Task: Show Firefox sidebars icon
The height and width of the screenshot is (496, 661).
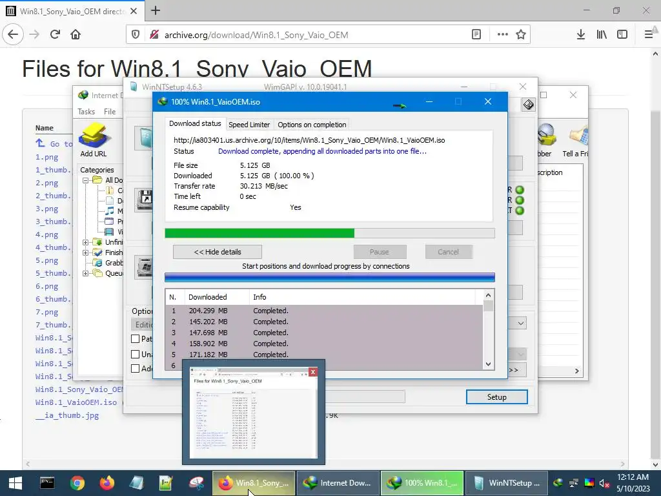Action: pyautogui.click(x=622, y=35)
